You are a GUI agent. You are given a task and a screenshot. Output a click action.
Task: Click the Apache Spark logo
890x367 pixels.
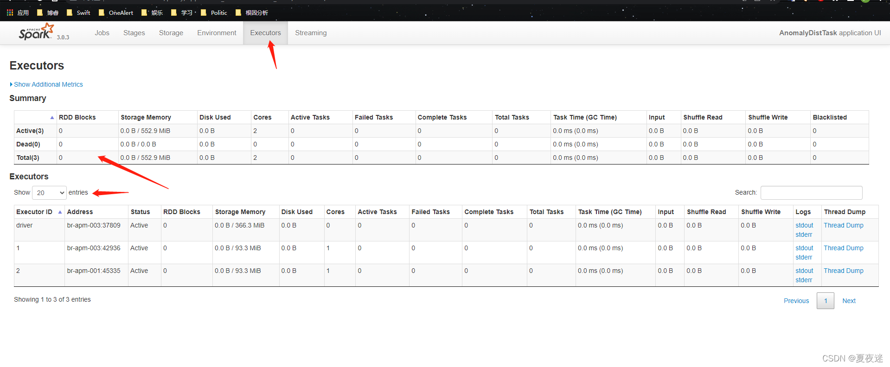[37, 32]
